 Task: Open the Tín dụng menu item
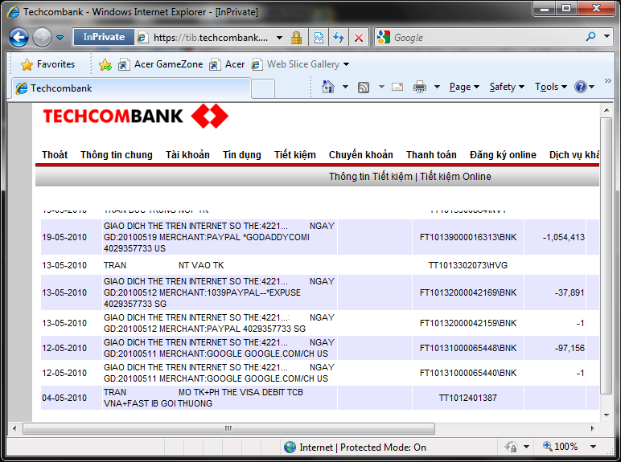tap(242, 154)
